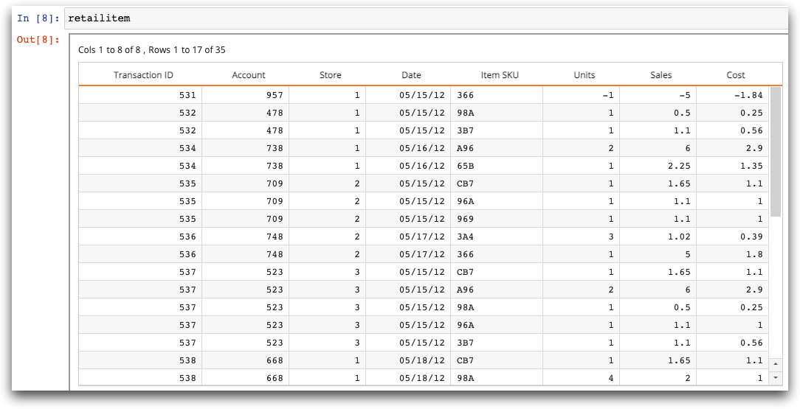This screenshot has width=800, height=409.
Task: Click Sales cell 1.02
Action: (x=658, y=237)
